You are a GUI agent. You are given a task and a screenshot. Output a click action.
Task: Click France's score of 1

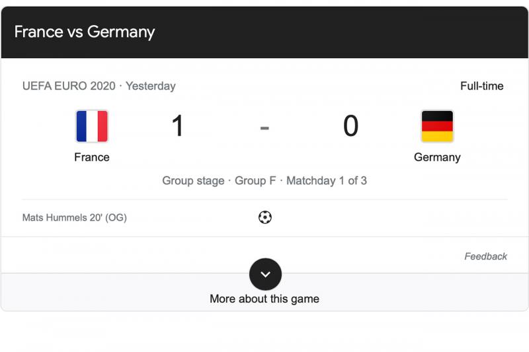[177, 126]
